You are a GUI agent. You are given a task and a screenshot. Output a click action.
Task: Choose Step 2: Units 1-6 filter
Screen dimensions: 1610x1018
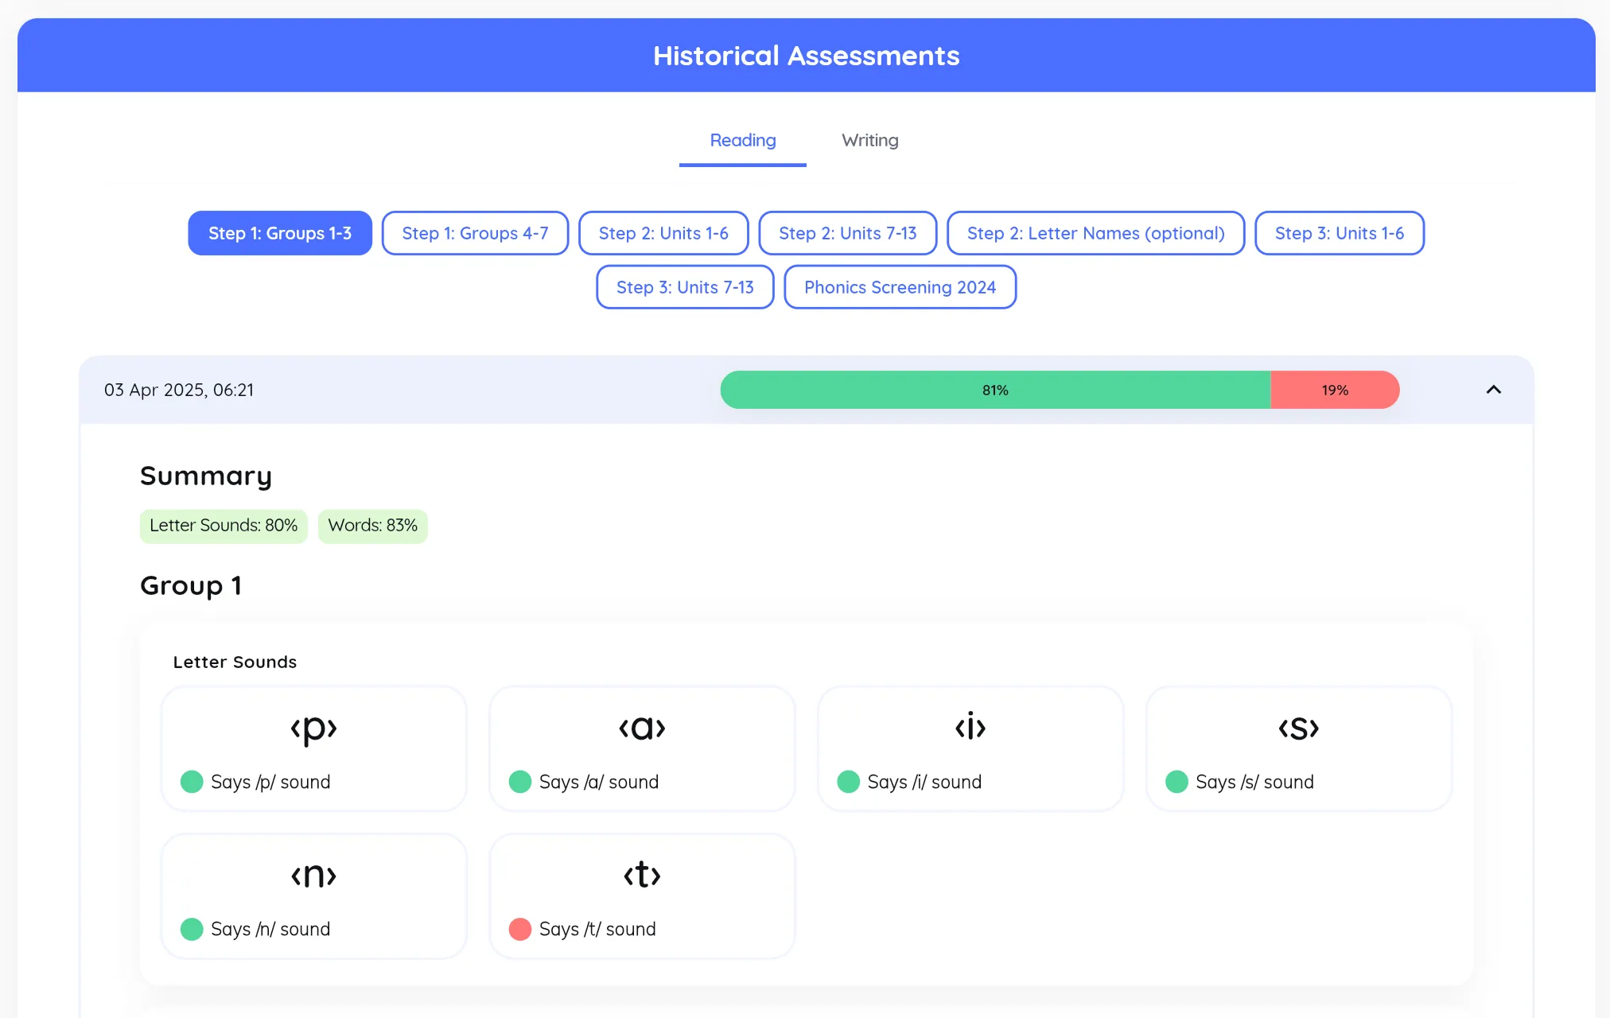pos(663,233)
